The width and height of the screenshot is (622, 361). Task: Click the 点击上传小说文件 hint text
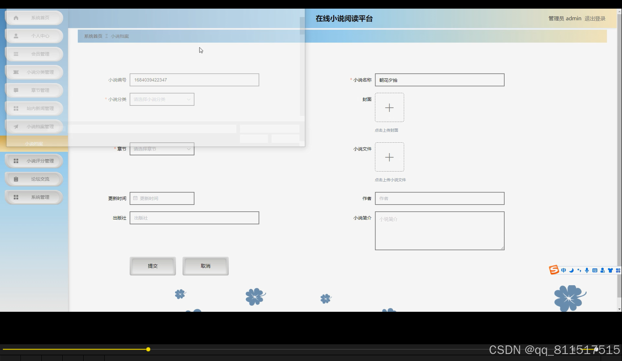(x=390, y=180)
